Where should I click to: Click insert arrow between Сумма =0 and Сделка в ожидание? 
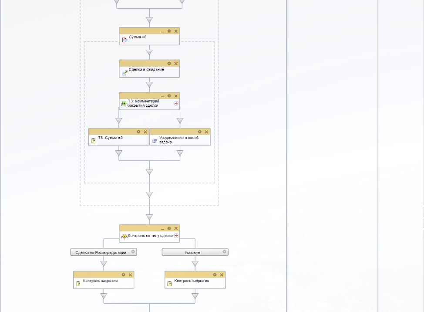click(x=149, y=53)
